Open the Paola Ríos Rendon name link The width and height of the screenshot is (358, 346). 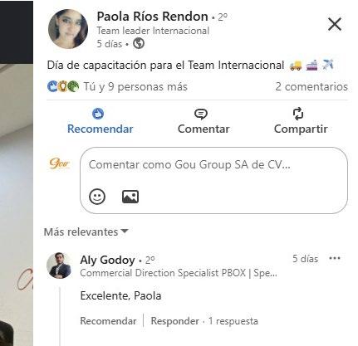tap(152, 17)
